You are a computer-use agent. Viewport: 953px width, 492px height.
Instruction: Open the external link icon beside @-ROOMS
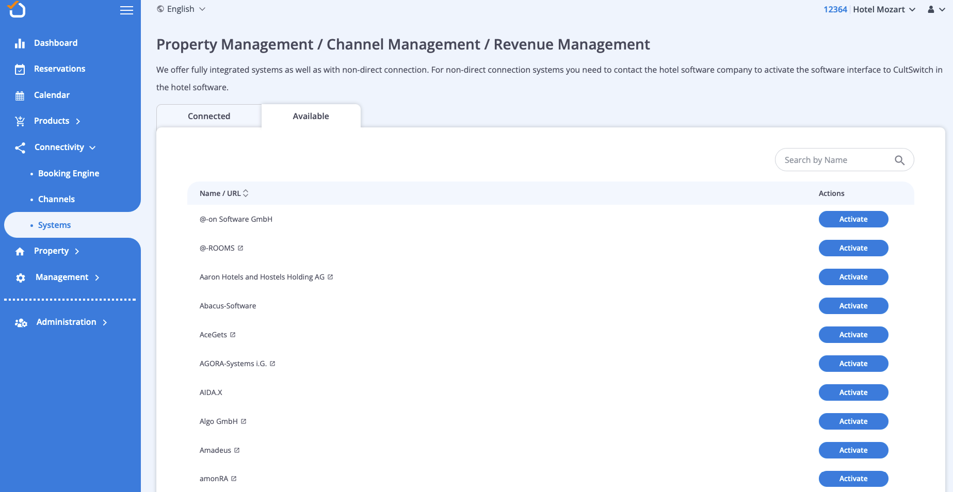240,248
